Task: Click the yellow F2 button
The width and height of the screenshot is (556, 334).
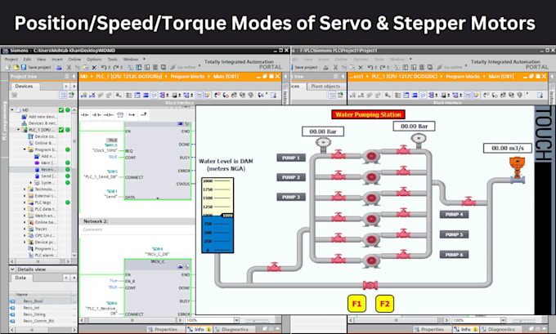Action: click(x=385, y=304)
